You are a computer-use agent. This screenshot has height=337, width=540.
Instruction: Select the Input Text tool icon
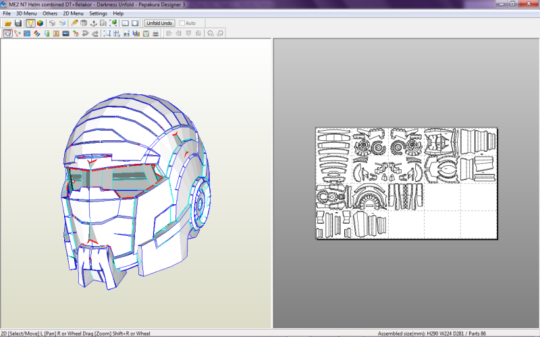point(56,33)
